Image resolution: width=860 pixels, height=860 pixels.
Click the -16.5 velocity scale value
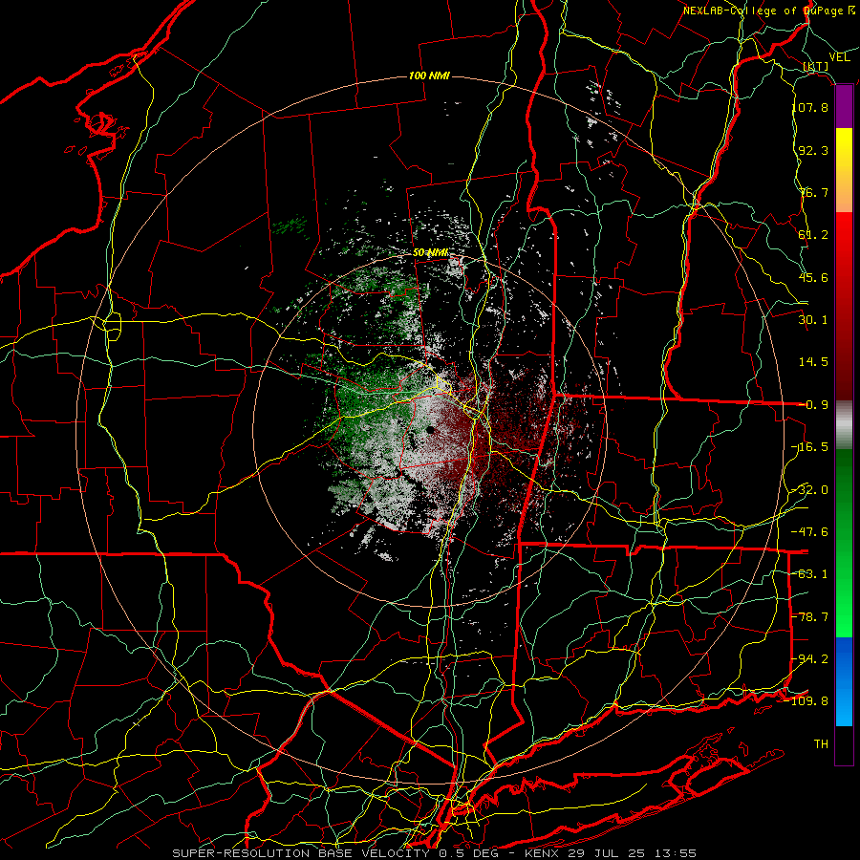click(x=810, y=447)
